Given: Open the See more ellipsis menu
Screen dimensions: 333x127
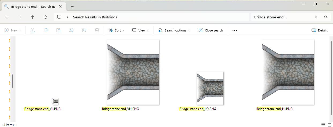Looking at the screenshot, I should point(235,30).
